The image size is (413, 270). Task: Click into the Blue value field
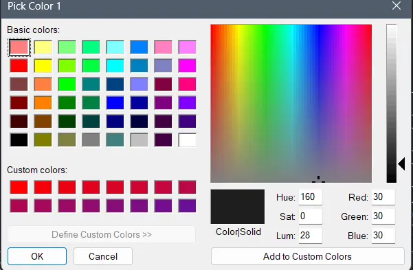(x=383, y=236)
